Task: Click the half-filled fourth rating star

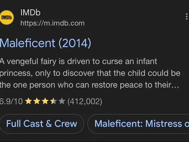Action: [x=53, y=101]
